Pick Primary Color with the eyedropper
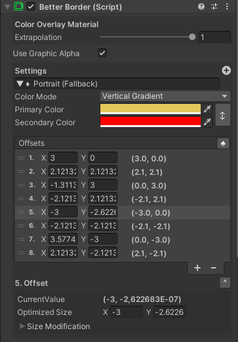238x342 pixels. [207, 109]
